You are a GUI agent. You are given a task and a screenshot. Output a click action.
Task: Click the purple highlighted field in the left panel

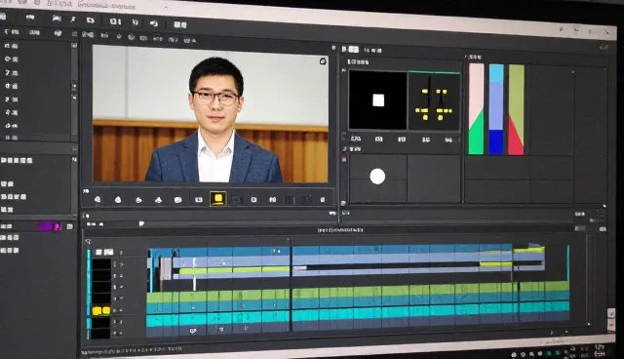point(50,226)
